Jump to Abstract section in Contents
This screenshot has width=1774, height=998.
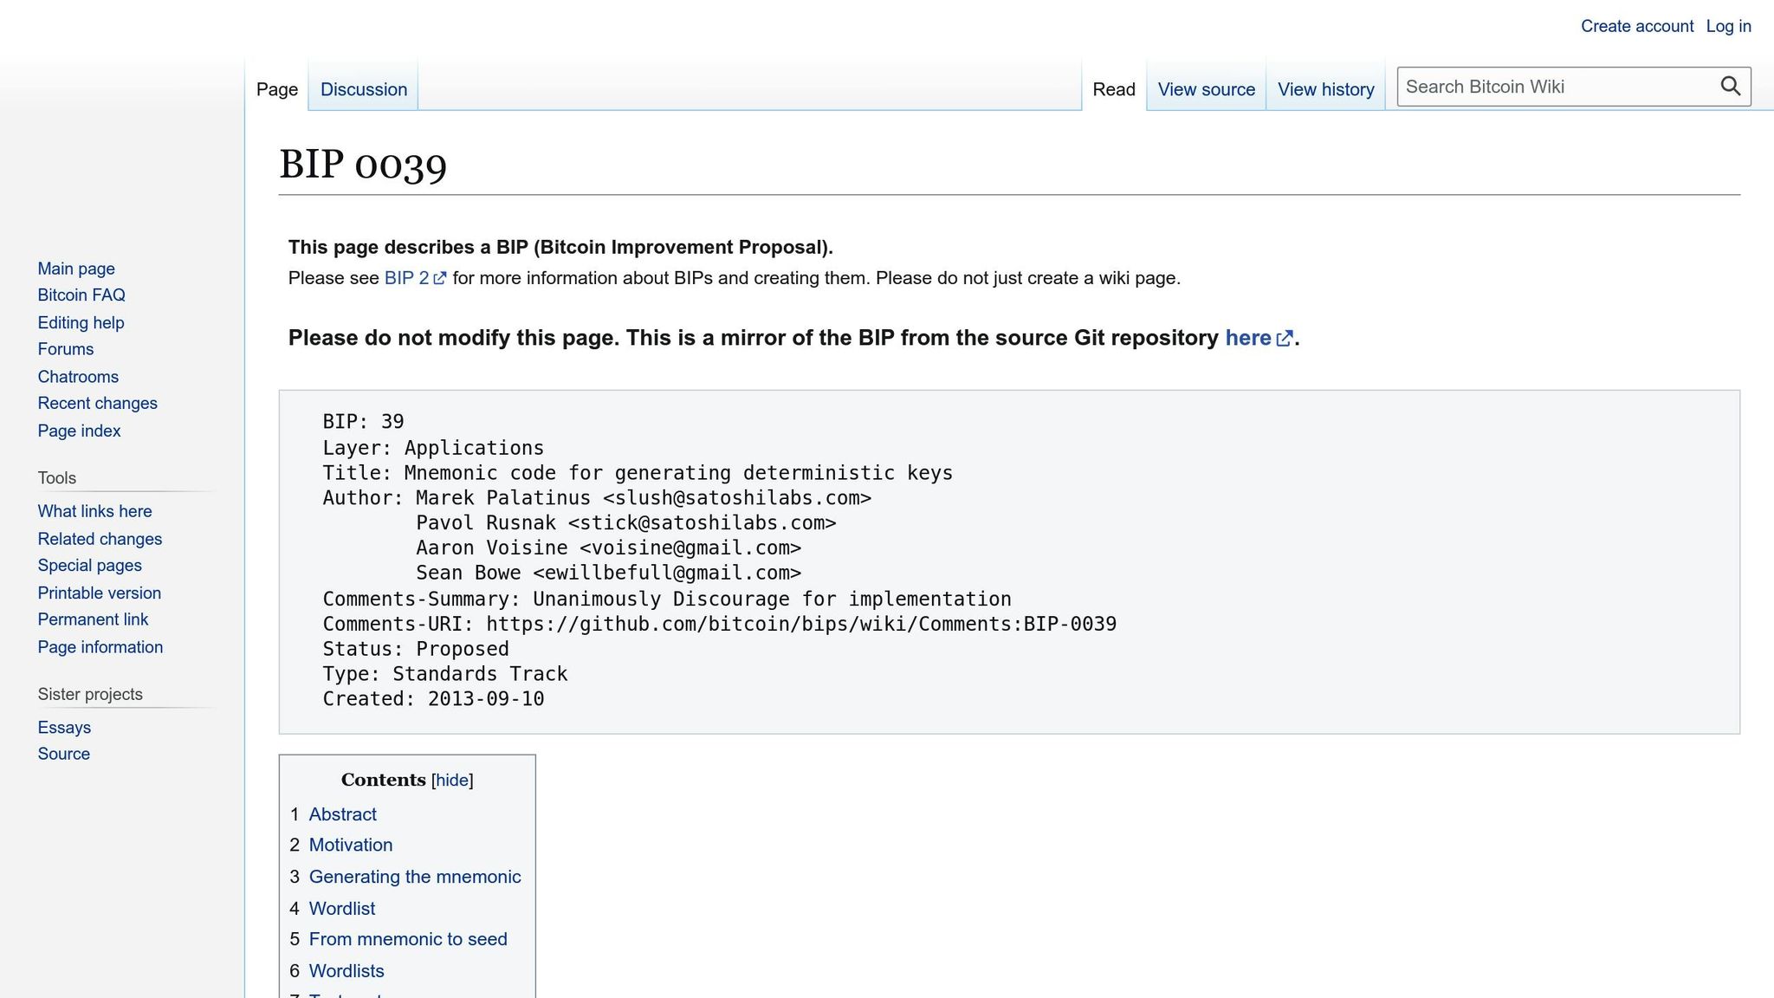[x=343, y=814]
